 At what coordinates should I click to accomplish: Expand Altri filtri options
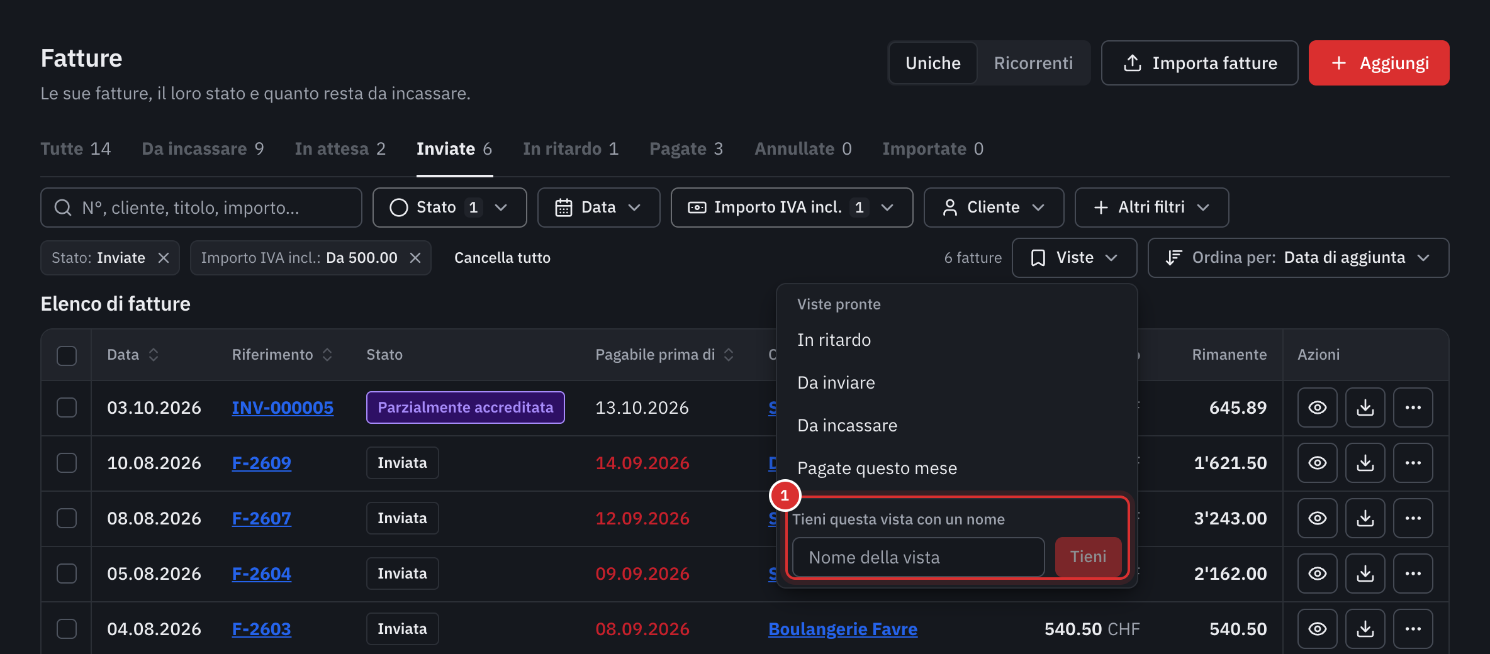[x=1151, y=208]
